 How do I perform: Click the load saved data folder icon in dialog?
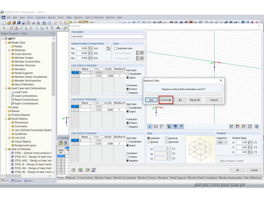[87, 170]
